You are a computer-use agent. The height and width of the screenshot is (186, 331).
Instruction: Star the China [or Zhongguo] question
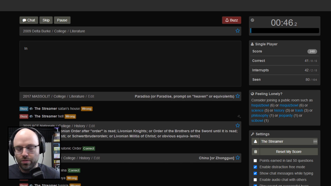pos(237,158)
